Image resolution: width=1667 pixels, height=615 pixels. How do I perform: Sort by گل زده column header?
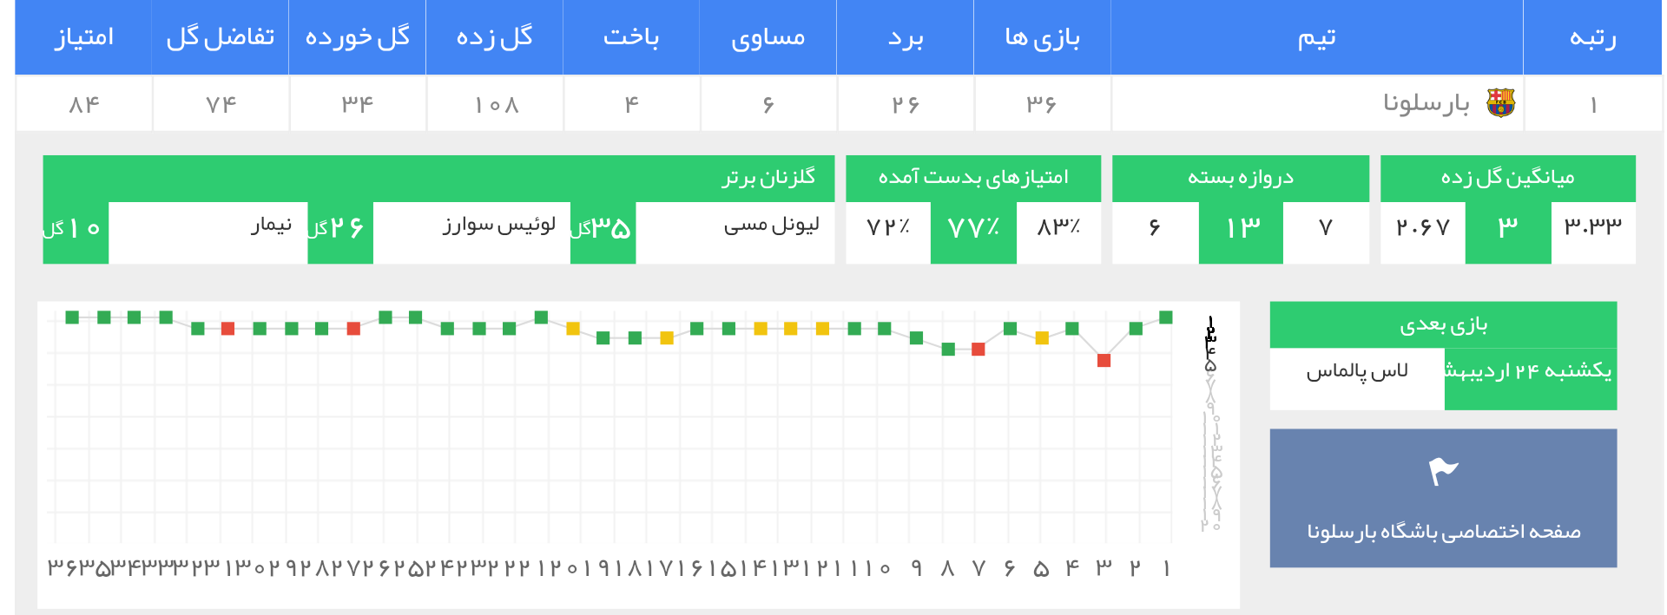pos(494,37)
